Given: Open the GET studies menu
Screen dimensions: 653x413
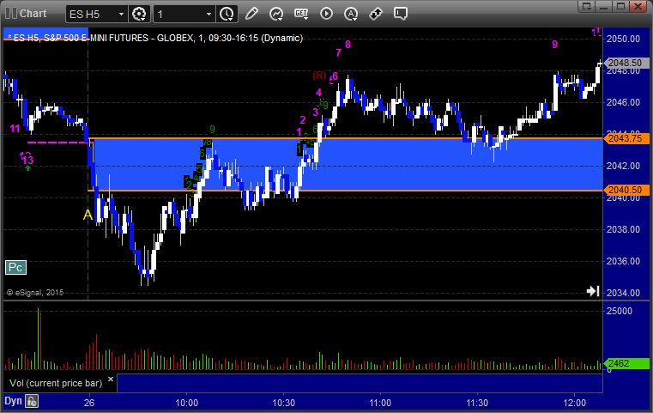Looking at the screenshot, I should [301, 14].
